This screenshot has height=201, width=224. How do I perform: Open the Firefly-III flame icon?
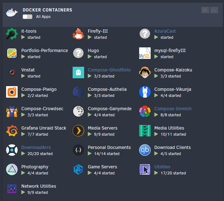pos(78,34)
